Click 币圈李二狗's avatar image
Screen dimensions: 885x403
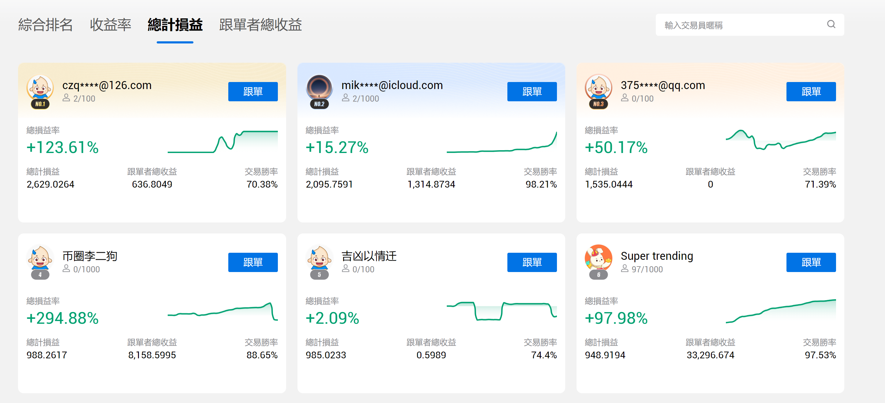coord(40,258)
